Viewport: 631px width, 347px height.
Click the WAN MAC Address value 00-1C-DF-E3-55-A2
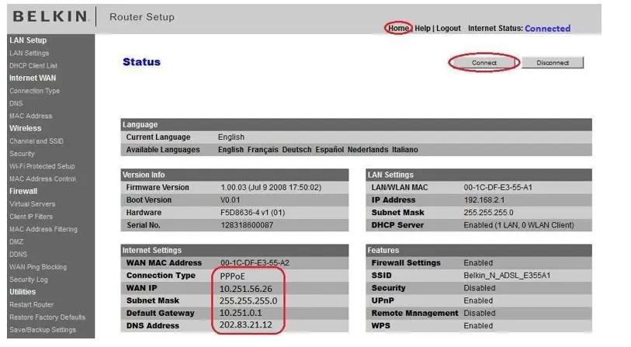255,263
